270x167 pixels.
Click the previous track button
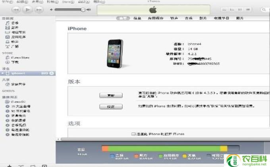[x=16, y=10]
